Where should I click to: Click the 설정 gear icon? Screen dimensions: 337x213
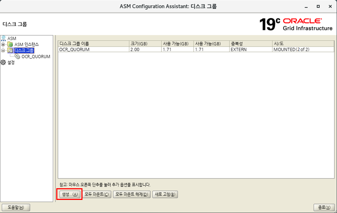[x=3, y=63]
